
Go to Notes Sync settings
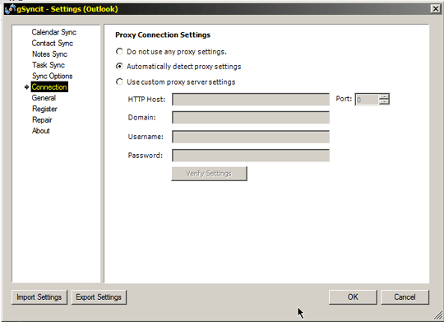coord(49,54)
